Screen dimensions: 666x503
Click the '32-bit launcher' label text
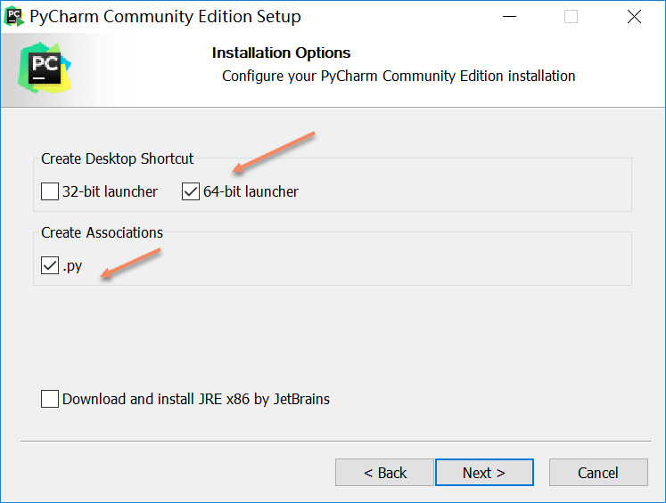click(110, 191)
